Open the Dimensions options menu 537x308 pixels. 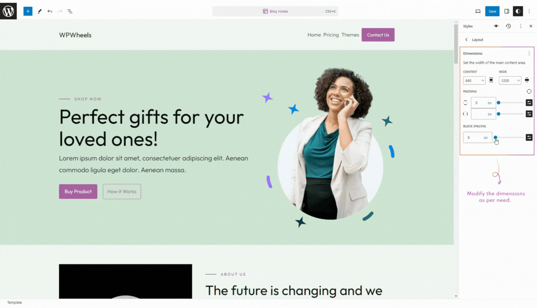(x=529, y=53)
